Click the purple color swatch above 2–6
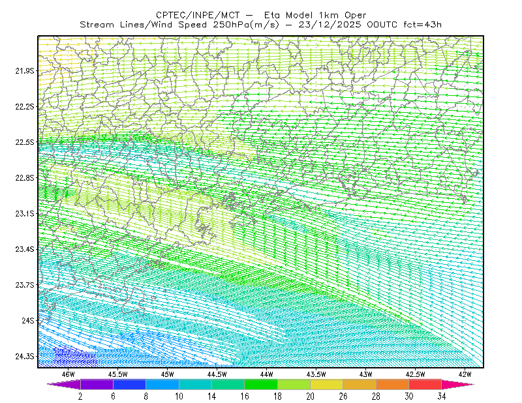 coord(97,384)
